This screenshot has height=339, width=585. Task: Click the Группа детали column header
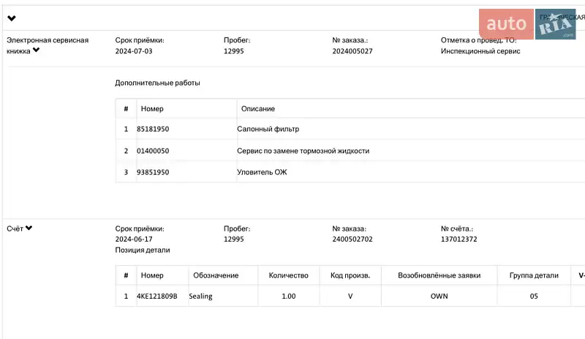coord(533,275)
